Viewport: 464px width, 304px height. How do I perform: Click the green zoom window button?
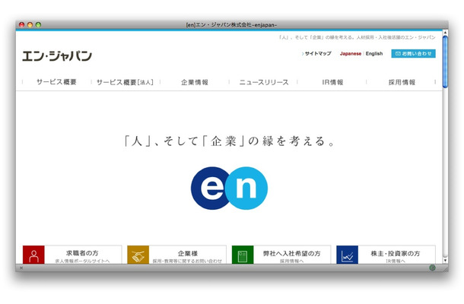(38, 25)
